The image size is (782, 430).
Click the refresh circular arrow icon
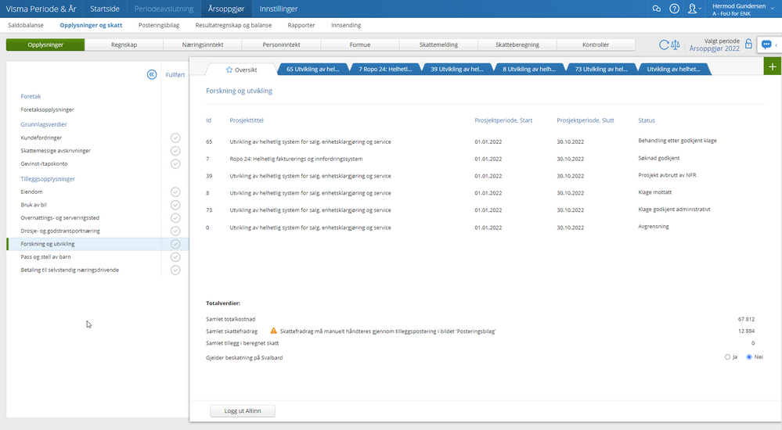[x=664, y=45]
